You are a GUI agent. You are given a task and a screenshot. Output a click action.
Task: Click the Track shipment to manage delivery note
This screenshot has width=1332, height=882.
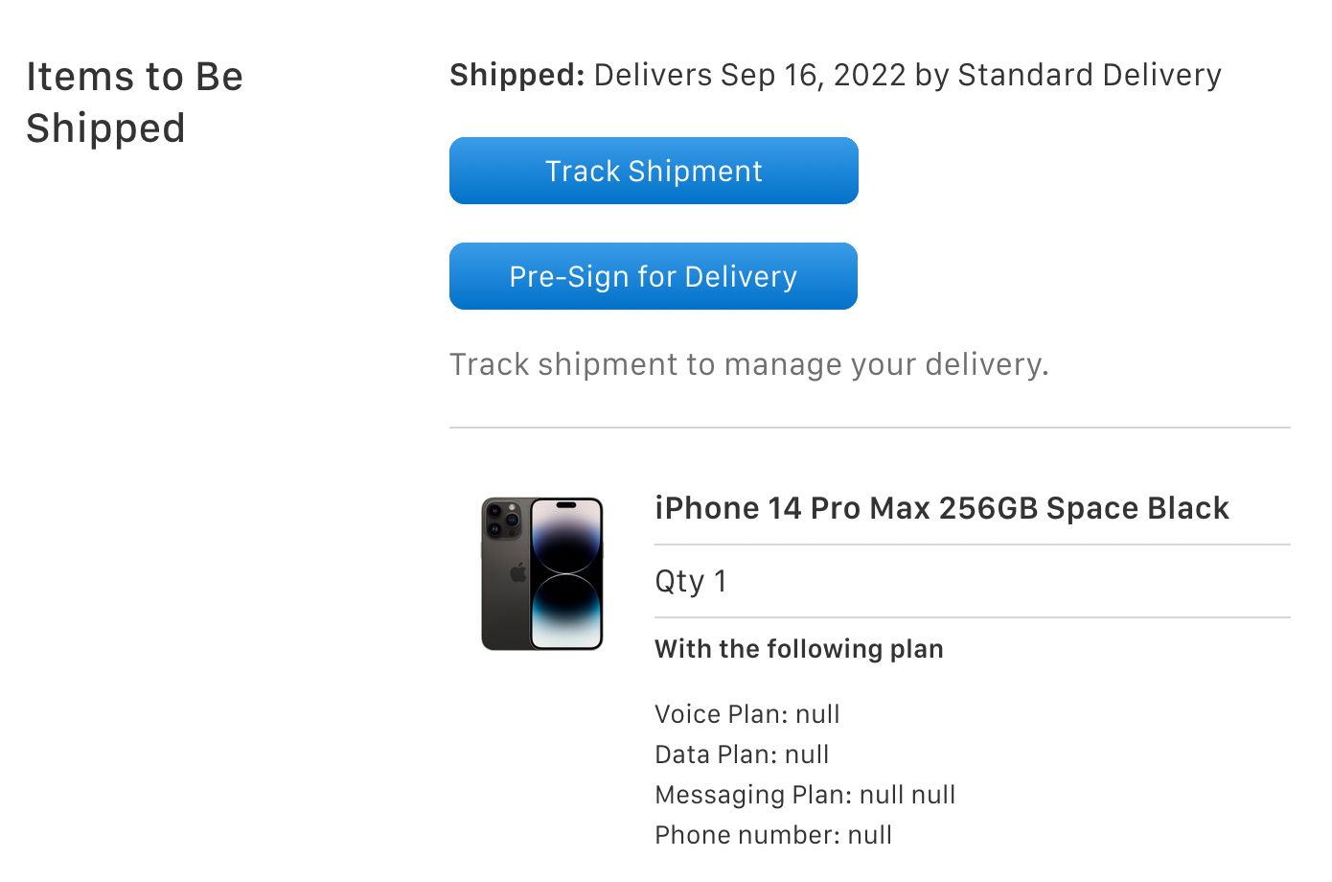(748, 364)
